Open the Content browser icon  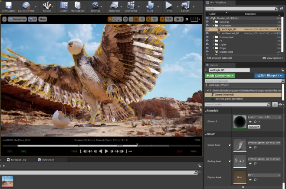(64, 6)
